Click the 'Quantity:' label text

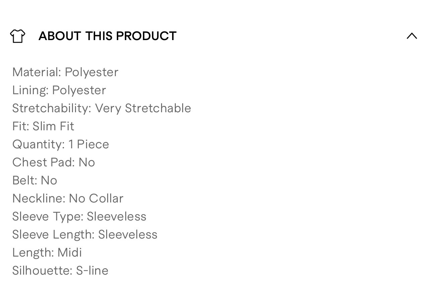(39, 144)
